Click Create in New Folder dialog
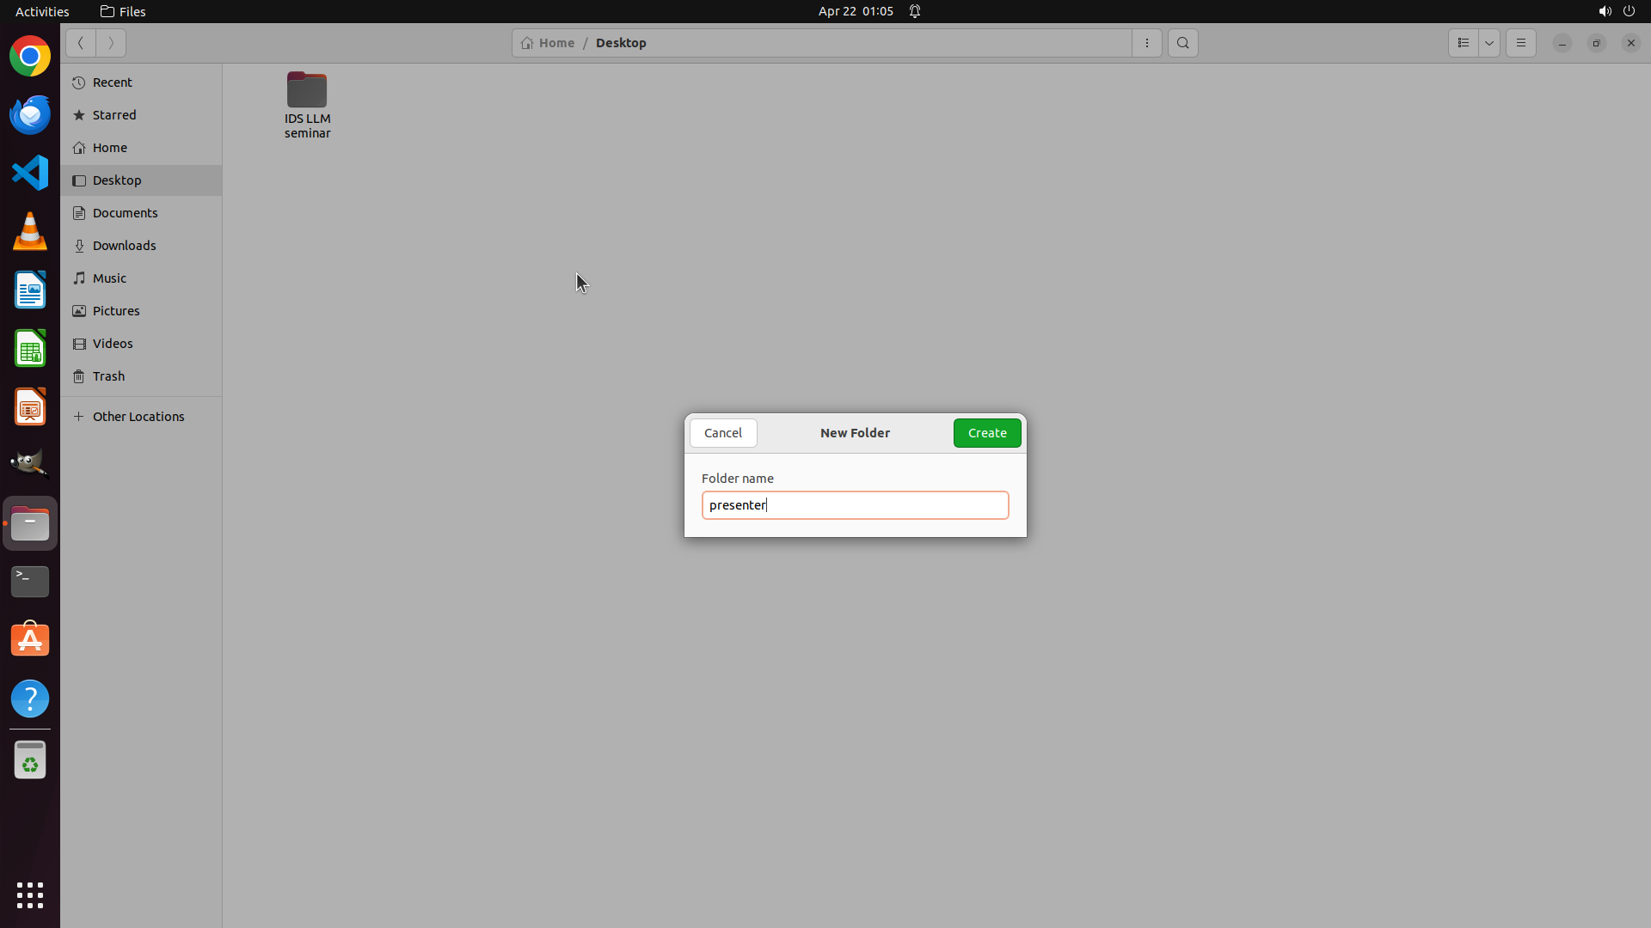This screenshot has height=928, width=1651. click(x=987, y=433)
